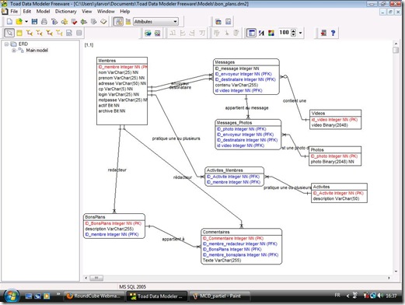Click the 'appartient au message' relationship label

tap(246, 108)
